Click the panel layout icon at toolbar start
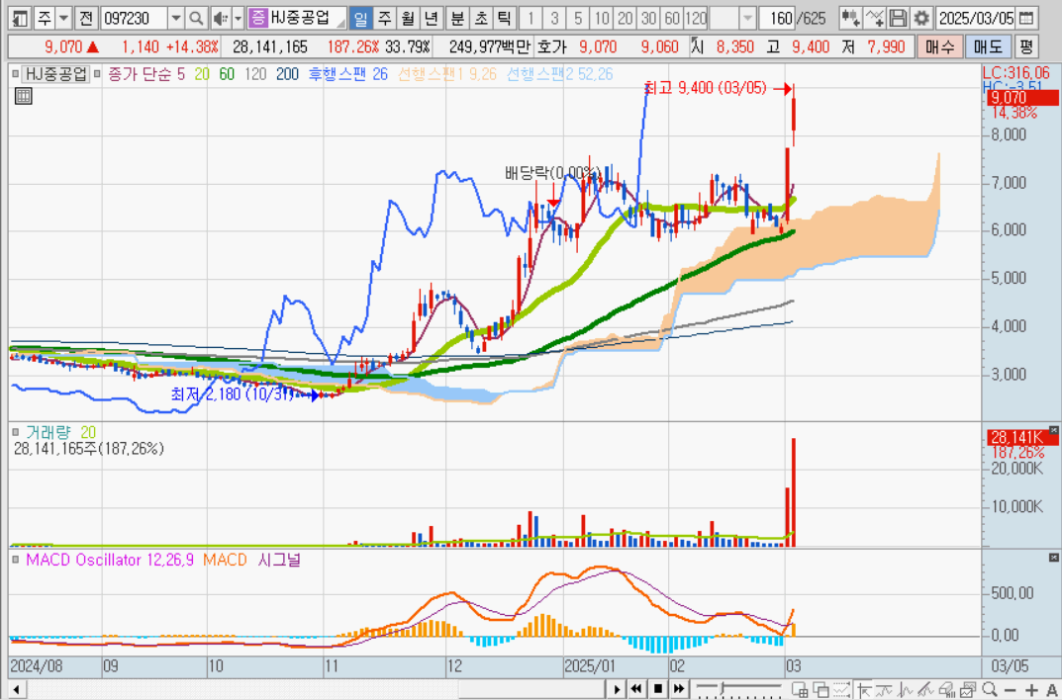This screenshot has width=1062, height=700. coord(21,18)
